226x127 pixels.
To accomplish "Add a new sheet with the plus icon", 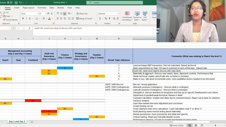I will [x=32, y=122].
